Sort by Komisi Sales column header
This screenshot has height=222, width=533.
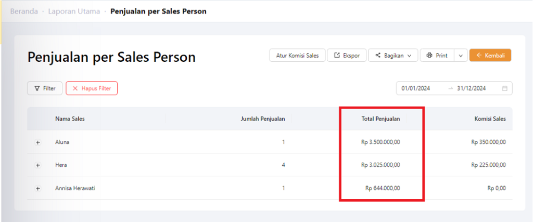tap(490, 119)
